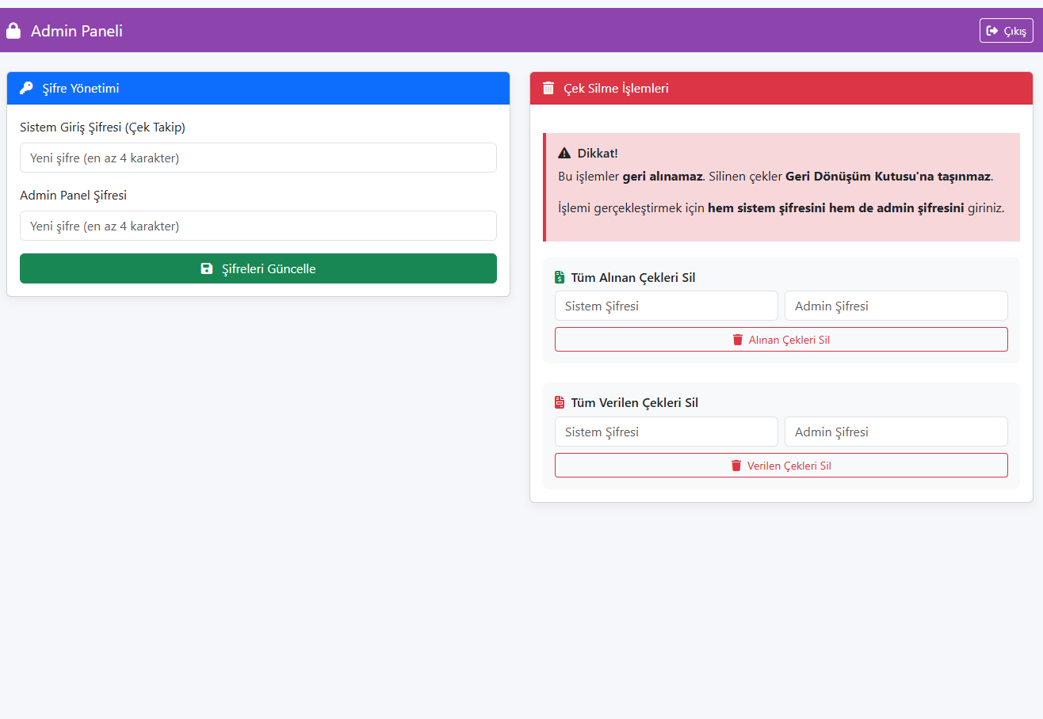Focus the Sistem Giriş Şifresi new password field

258,158
